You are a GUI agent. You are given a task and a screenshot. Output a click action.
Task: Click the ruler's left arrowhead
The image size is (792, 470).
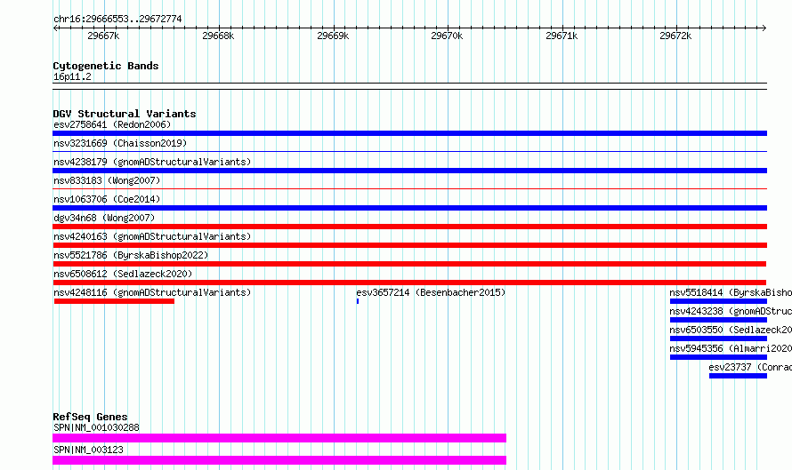(55, 28)
